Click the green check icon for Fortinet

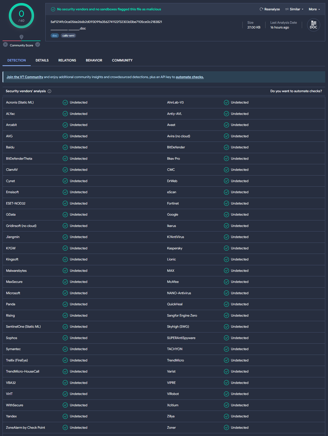tap(226, 203)
